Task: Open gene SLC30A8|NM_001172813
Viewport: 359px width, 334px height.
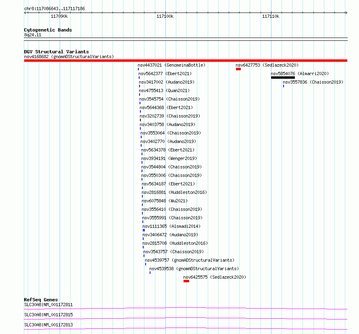Action: pos(48,325)
